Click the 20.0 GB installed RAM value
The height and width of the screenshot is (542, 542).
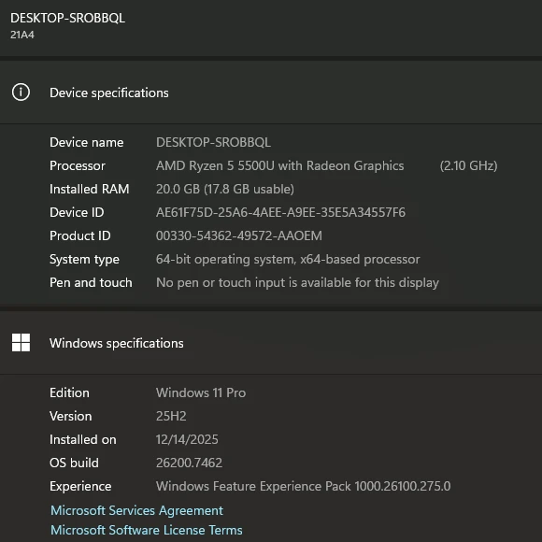pos(225,189)
